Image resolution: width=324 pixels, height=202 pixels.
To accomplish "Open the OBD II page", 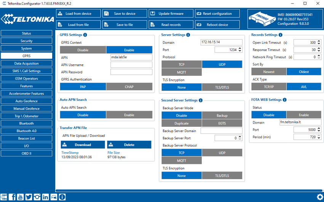I will (x=26, y=153).
